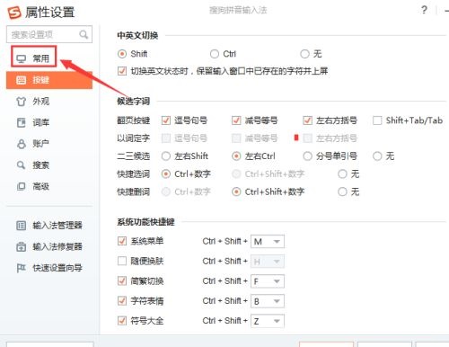Screen dimensions: 449x347
Task: Click the dictionary icon next to 词库
Action: [x=21, y=122]
